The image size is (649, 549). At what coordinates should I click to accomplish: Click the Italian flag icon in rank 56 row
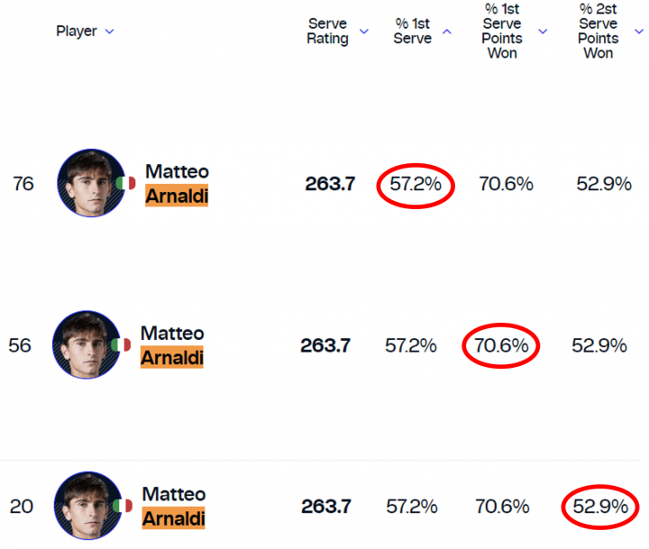coord(121,344)
